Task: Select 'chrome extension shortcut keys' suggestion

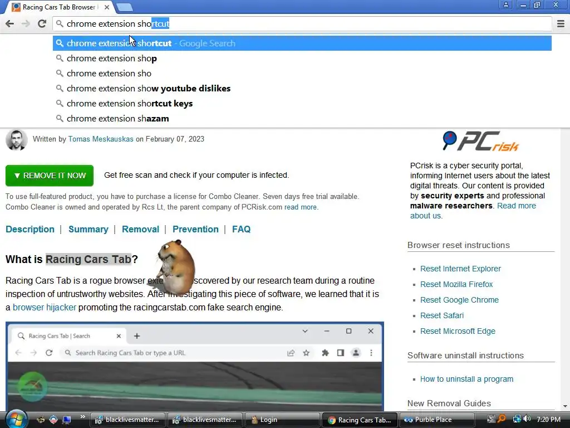Action: (302, 103)
